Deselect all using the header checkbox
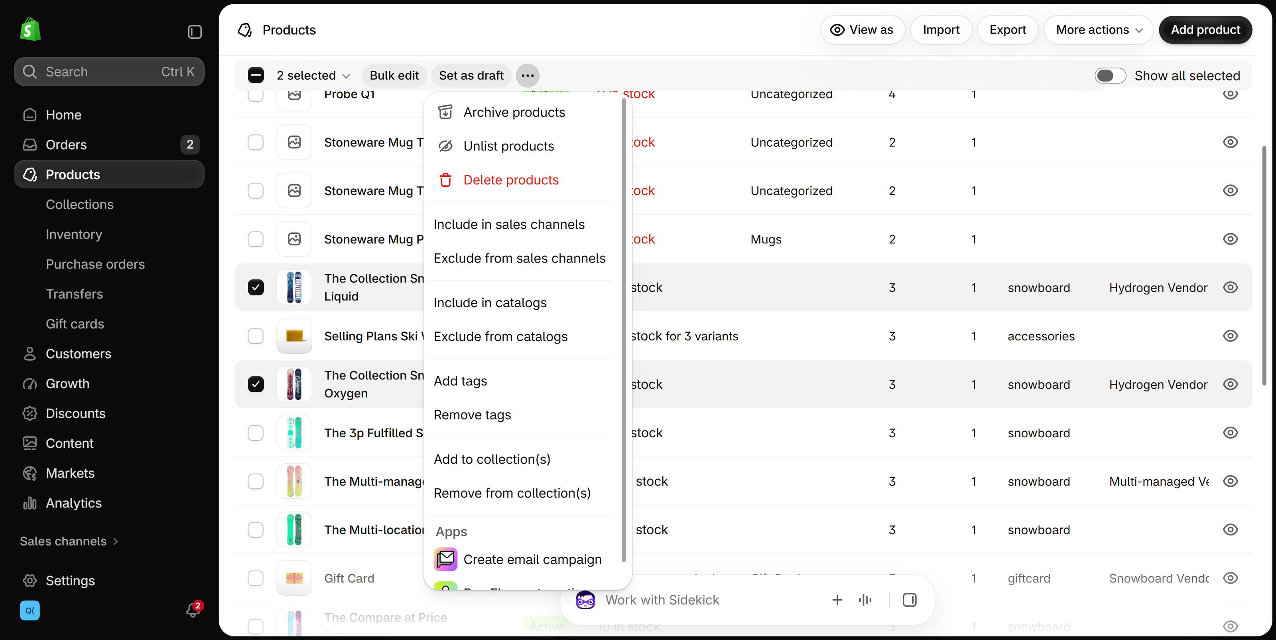This screenshot has width=1276, height=640. 256,75
